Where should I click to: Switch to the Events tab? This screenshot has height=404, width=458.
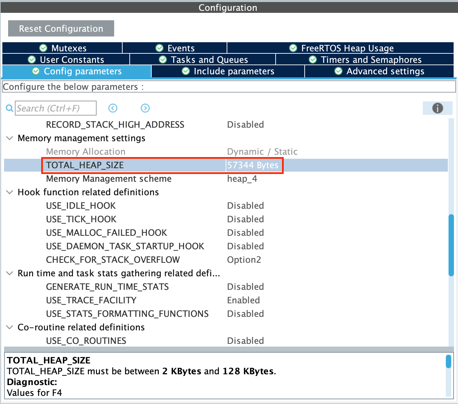pyautogui.click(x=175, y=48)
